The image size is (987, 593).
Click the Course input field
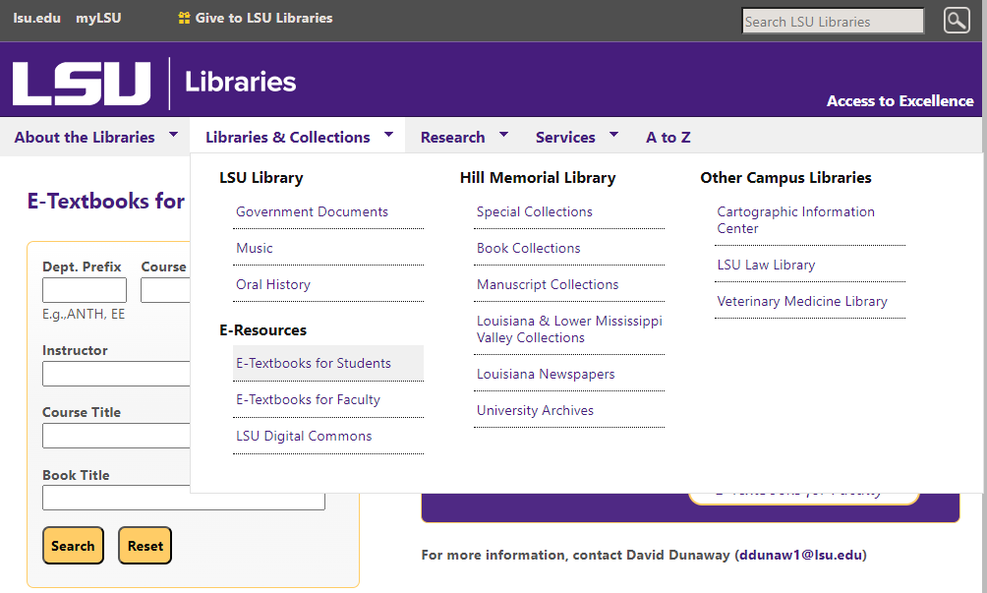pyautogui.click(x=165, y=290)
